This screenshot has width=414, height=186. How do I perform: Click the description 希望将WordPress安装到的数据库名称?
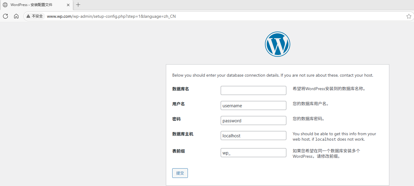point(329,89)
